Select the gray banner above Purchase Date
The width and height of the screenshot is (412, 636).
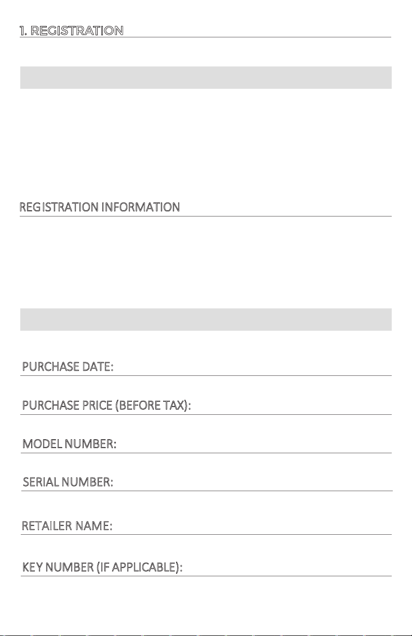coord(206,319)
